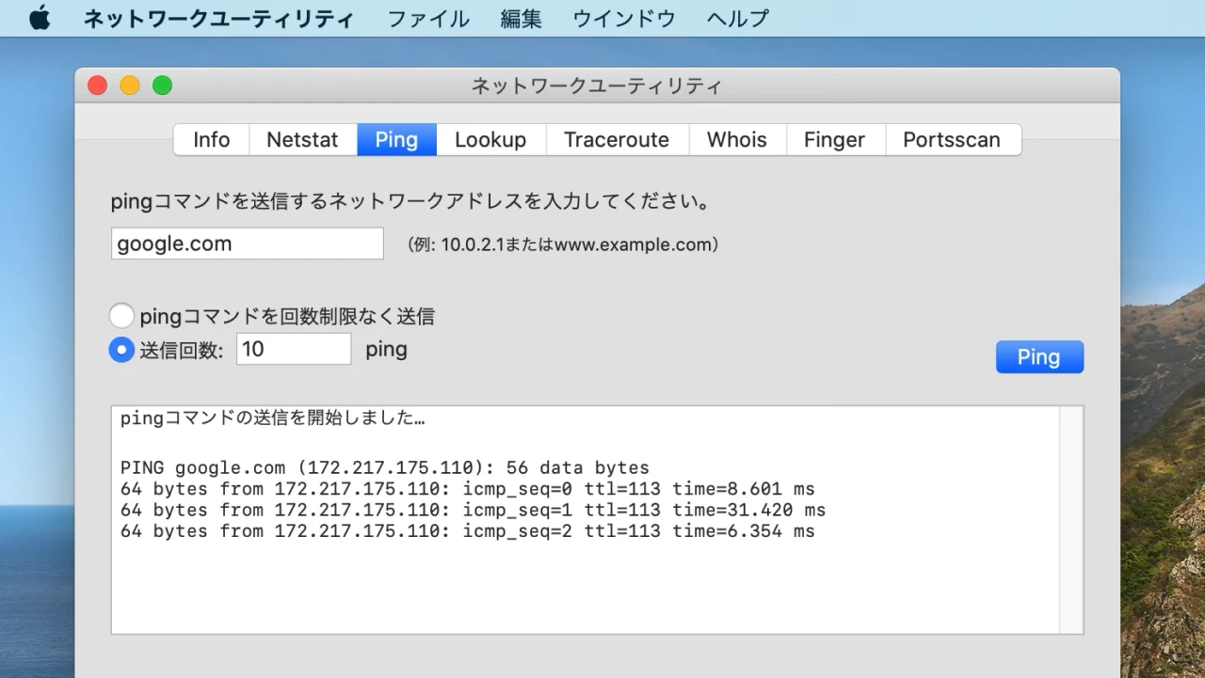The image size is (1205, 678).
Task: Open the Lookup tab
Action: pos(490,139)
